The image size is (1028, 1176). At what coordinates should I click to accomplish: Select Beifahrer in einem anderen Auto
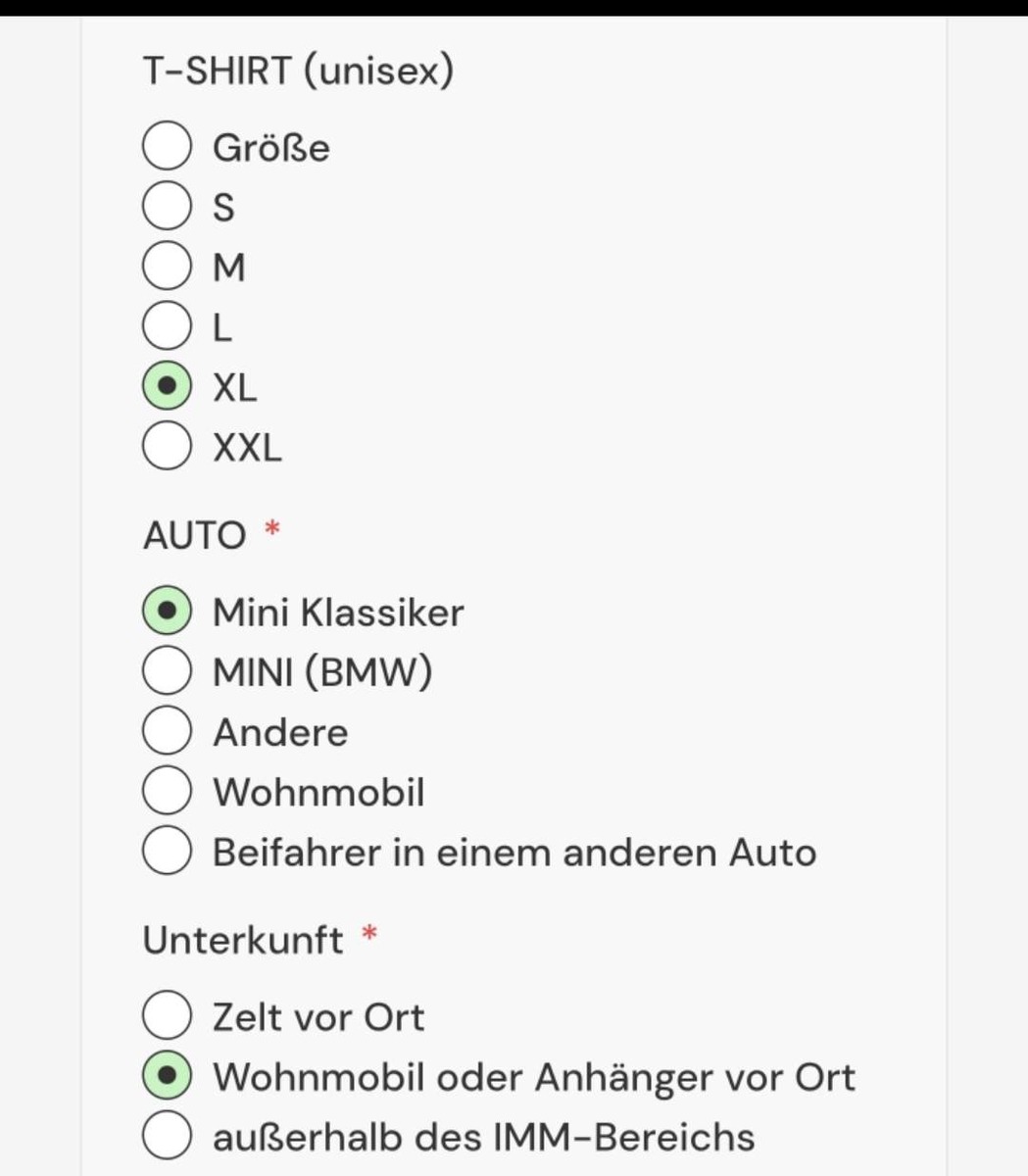pos(168,852)
